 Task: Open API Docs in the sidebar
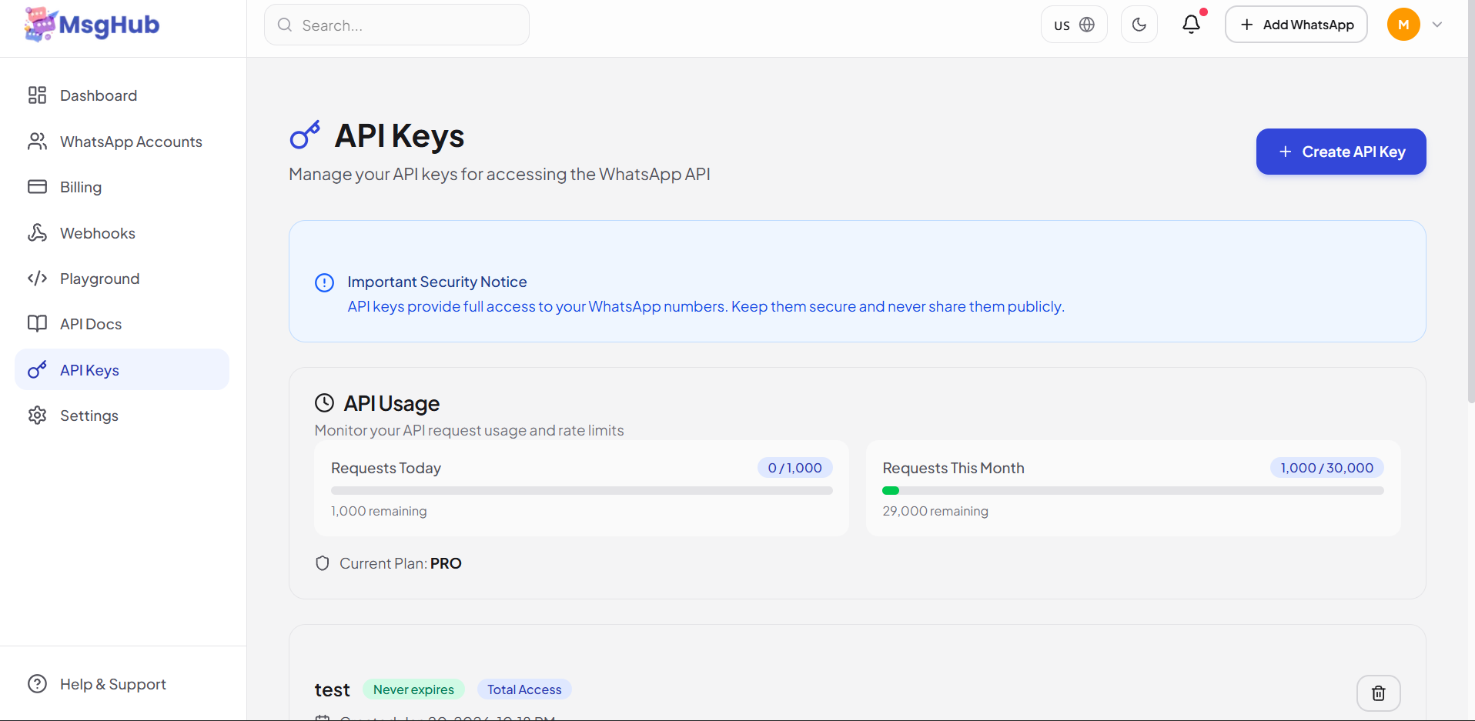pyautogui.click(x=122, y=324)
